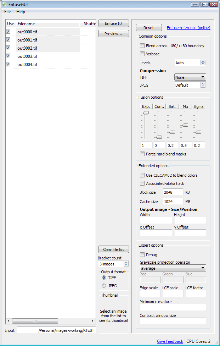Uncheck the Use box for out0000.tif
The width and height of the screenshot is (220, 346).
[8, 32]
